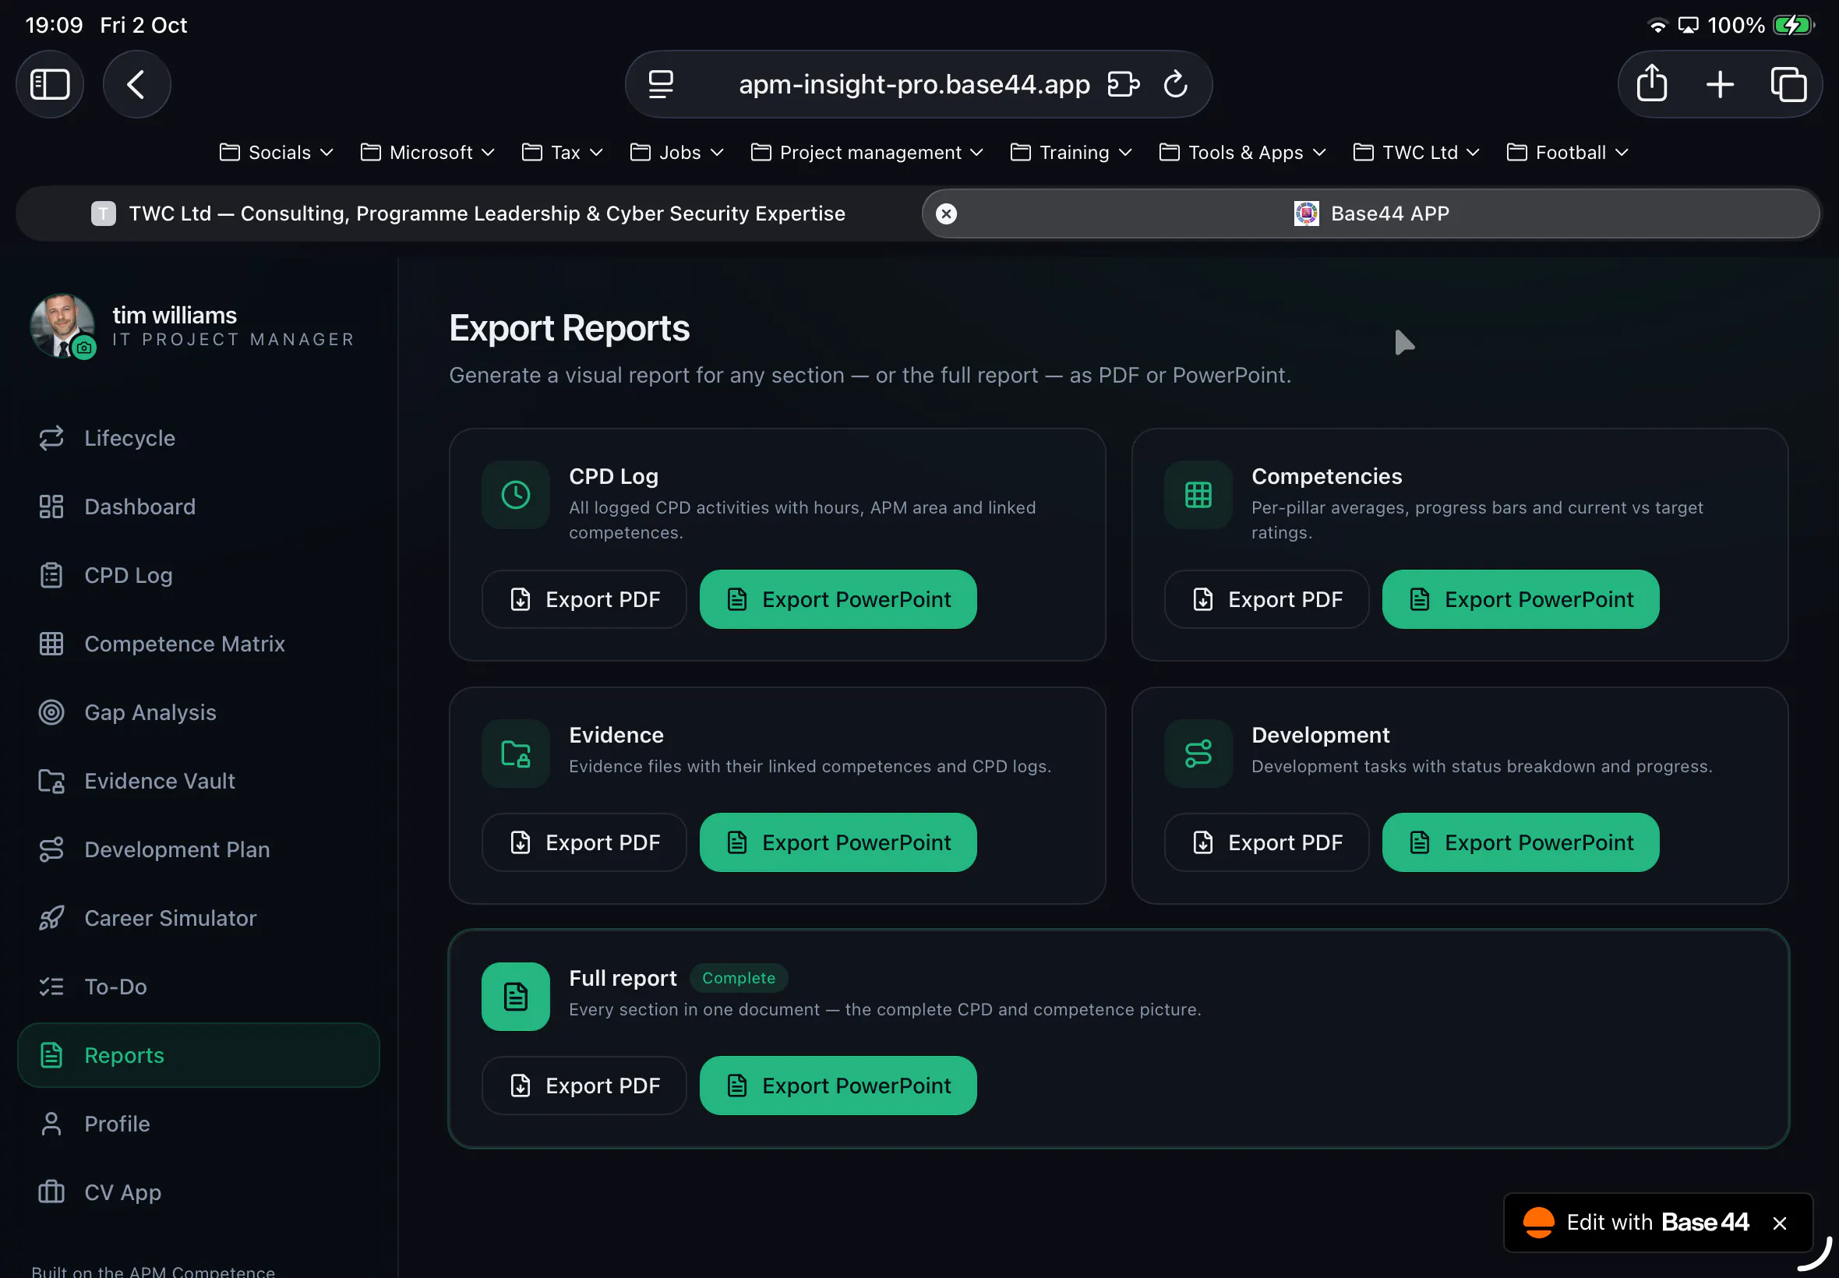Viewport: 1839px width, 1278px height.
Task: Export Development report as PDF
Action: (x=1265, y=842)
